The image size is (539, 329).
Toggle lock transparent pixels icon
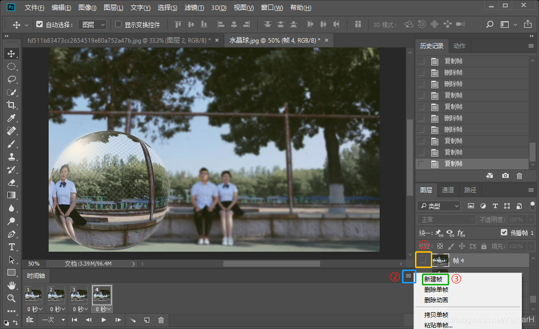[x=440, y=246]
